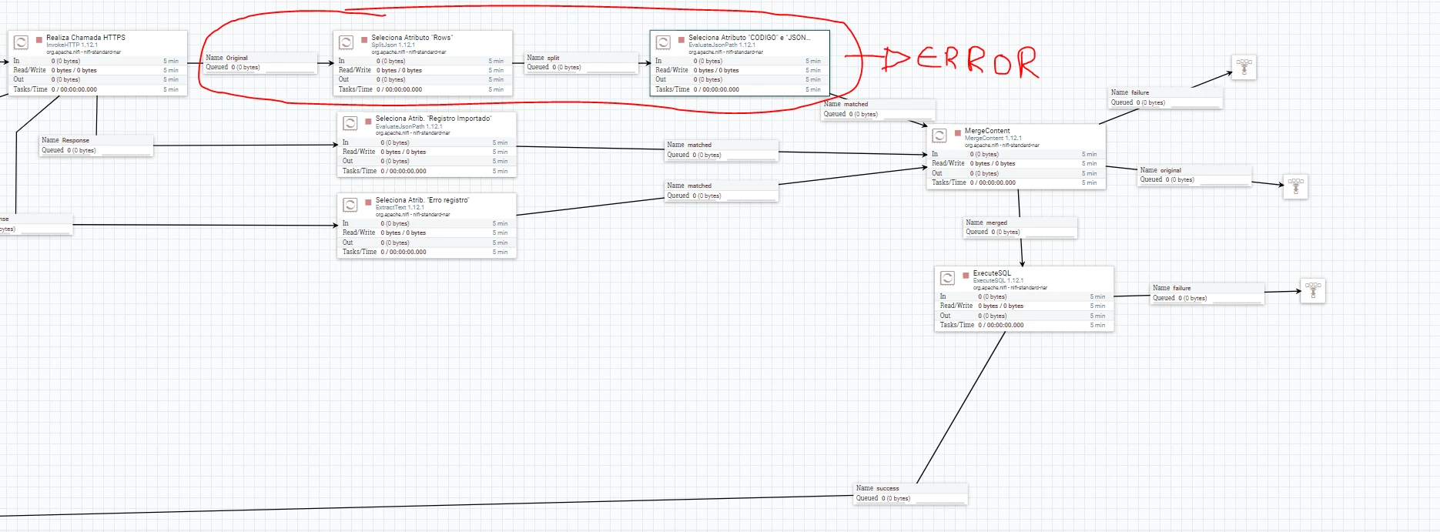
Task: Select the funnel fed by MergeContent's failure connection
Action: pyautogui.click(x=1244, y=68)
